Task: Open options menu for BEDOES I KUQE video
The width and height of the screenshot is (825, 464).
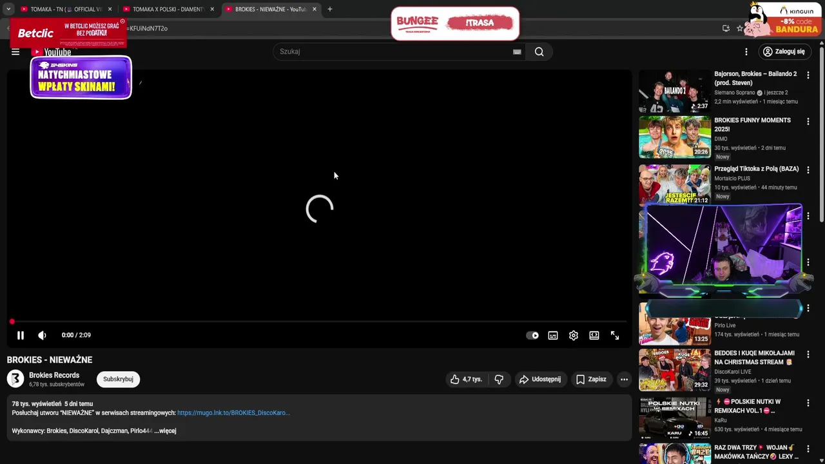Action: point(808,354)
